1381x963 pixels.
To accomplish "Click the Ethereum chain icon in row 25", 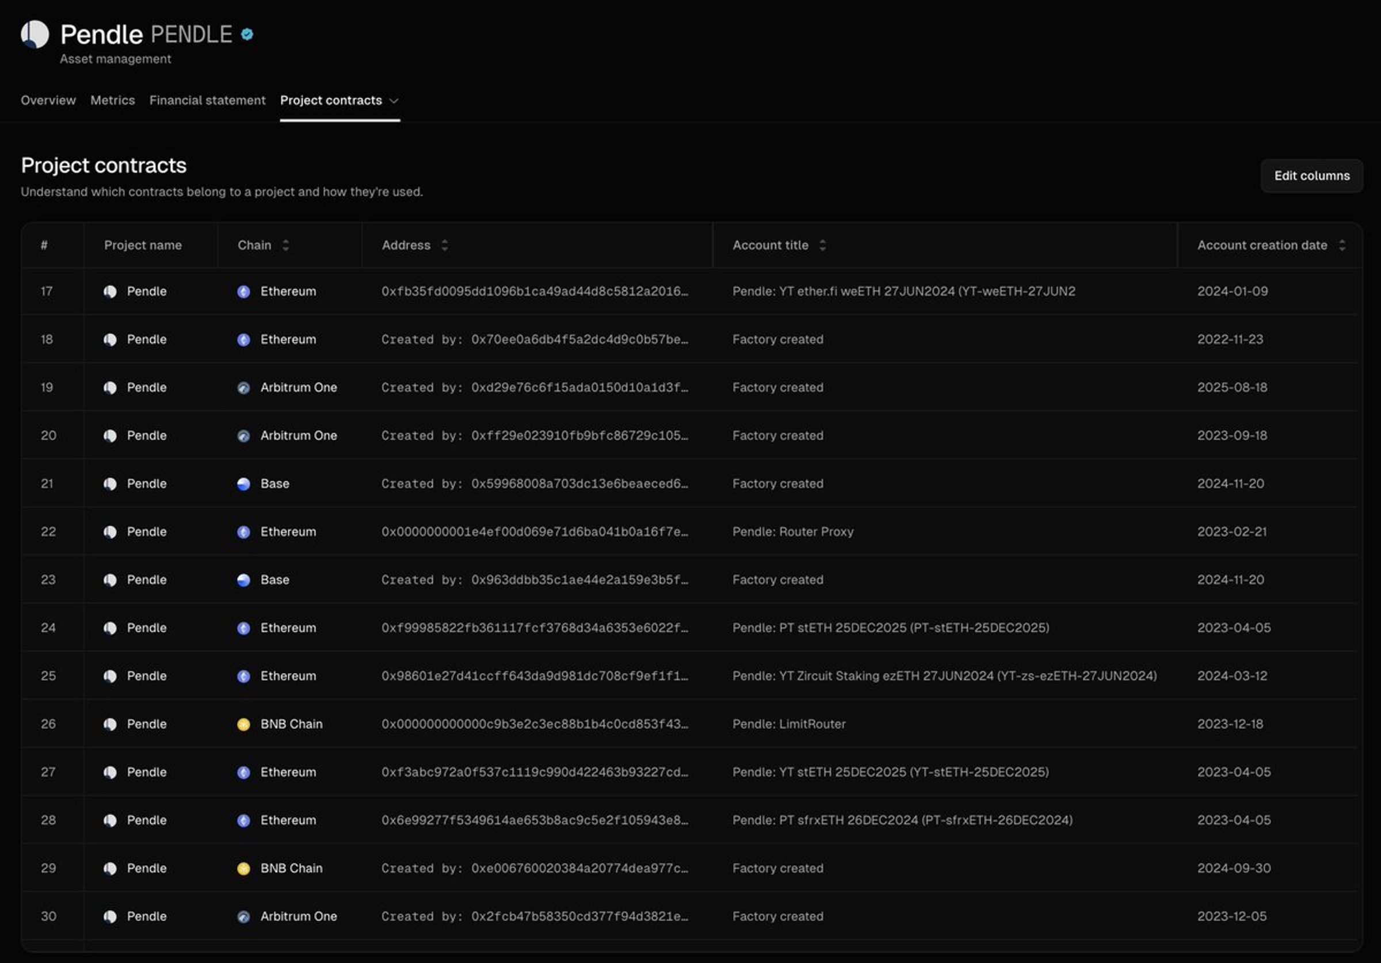I will click(x=243, y=677).
